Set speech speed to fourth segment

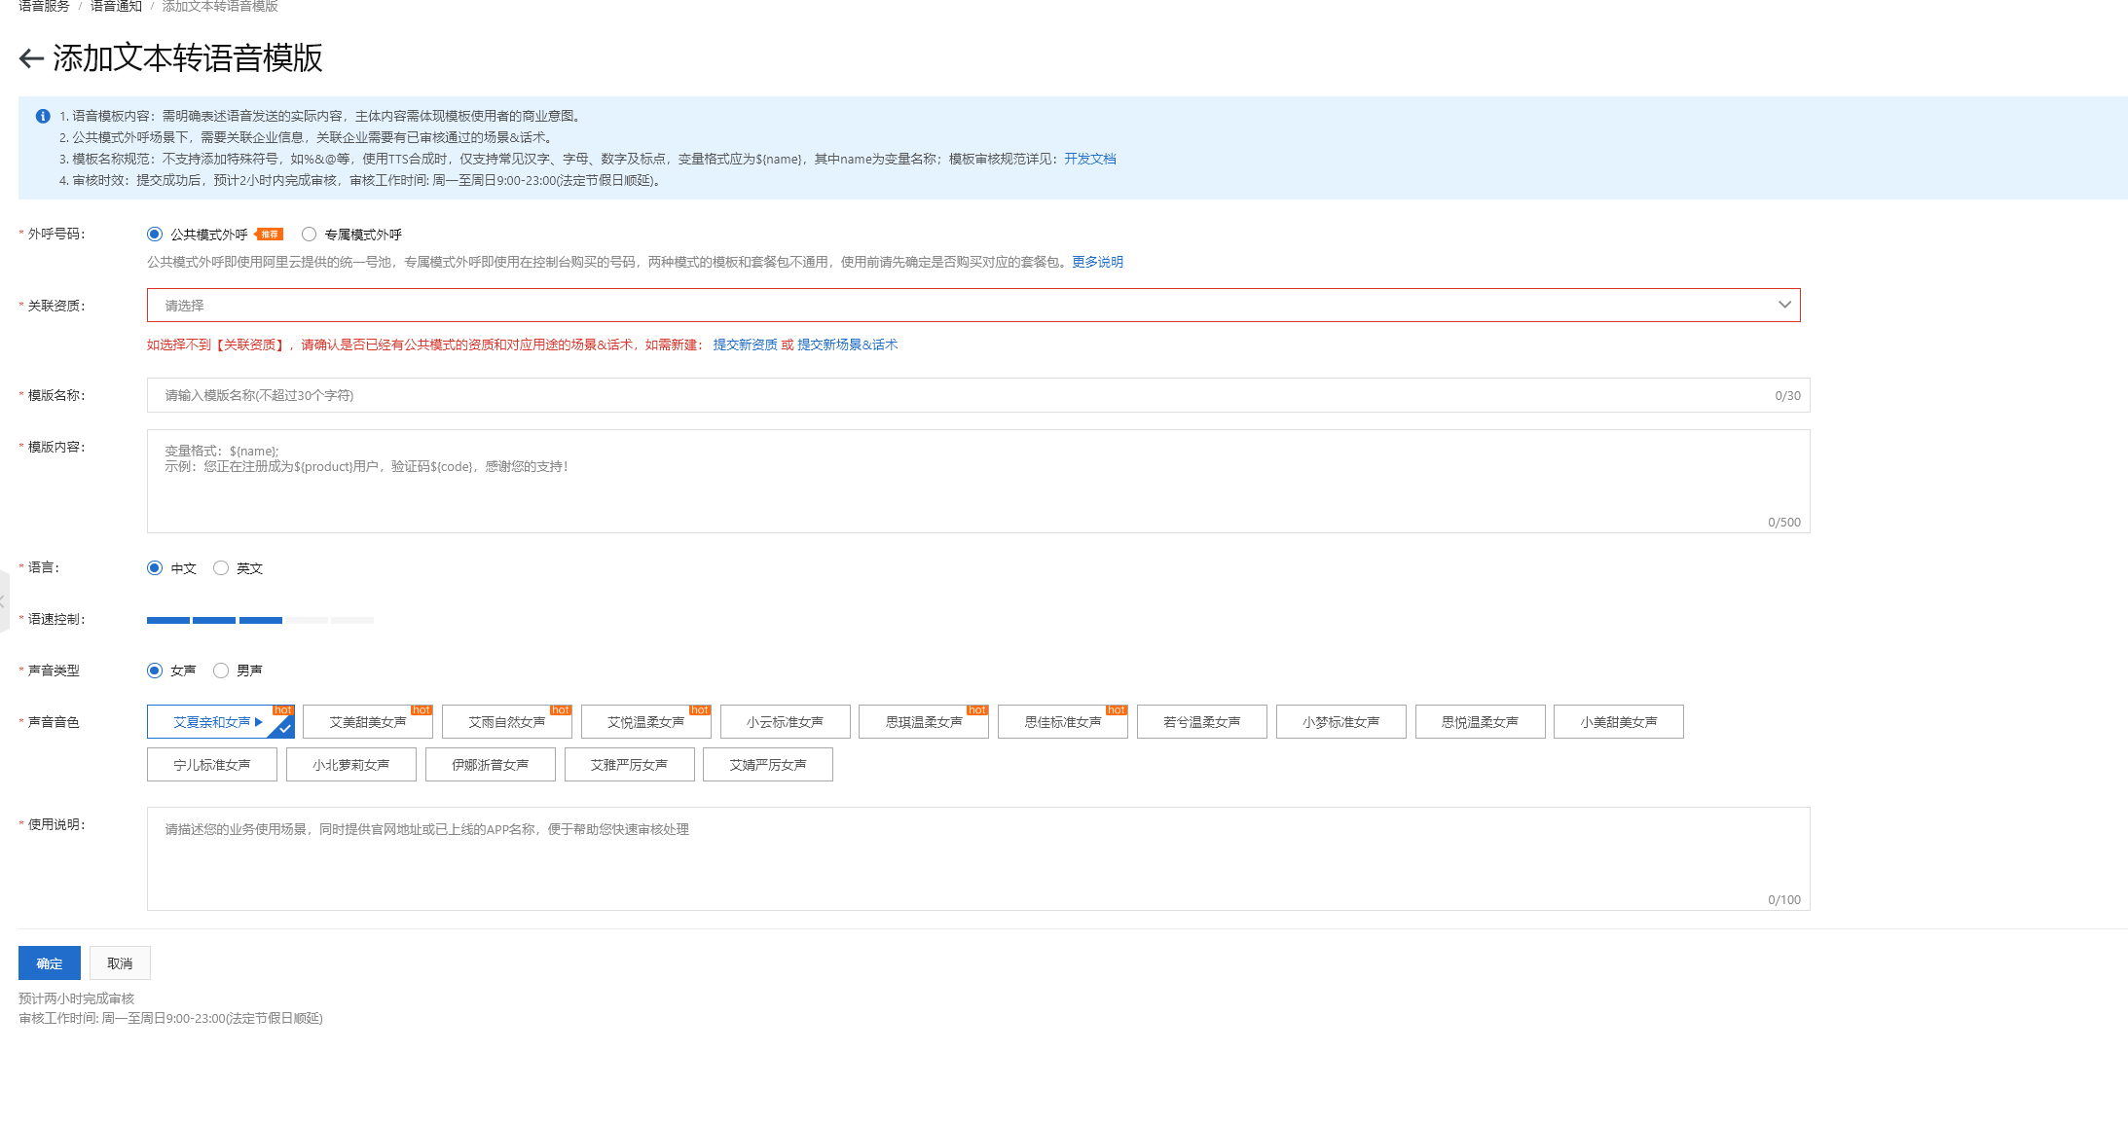tap(307, 620)
